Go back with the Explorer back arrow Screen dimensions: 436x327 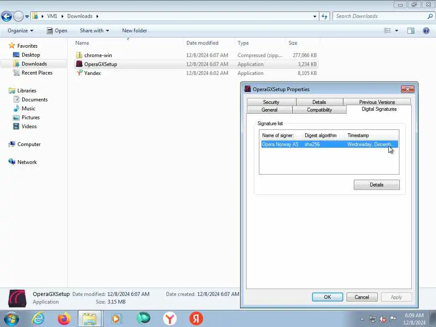pyautogui.click(x=6, y=17)
